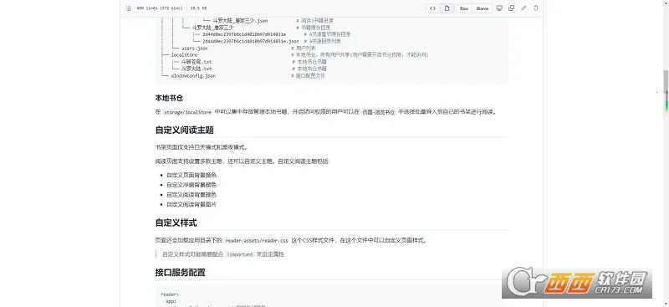Image resolution: width=669 pixels, height=307 pixels.
Task: Select the 本地书仓 heading
Action: 169,98
